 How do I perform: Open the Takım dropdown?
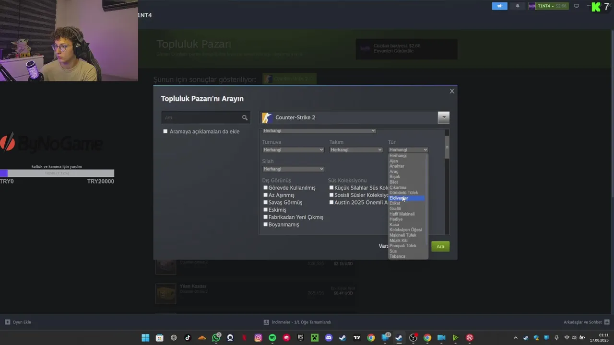356,150
